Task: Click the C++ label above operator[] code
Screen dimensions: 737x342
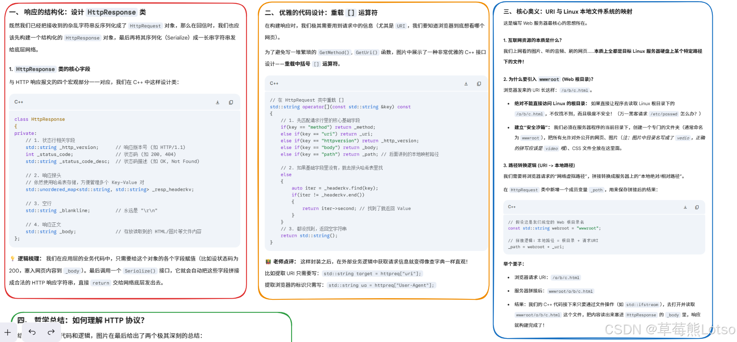Action: [x=274, y=83]
